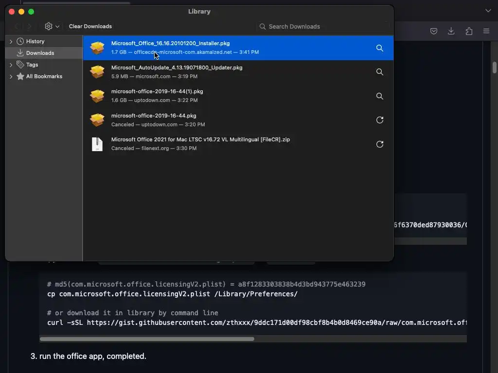Expand the History tree item
Viewport: 498px width, 373px height.
[x=11, y=42]
